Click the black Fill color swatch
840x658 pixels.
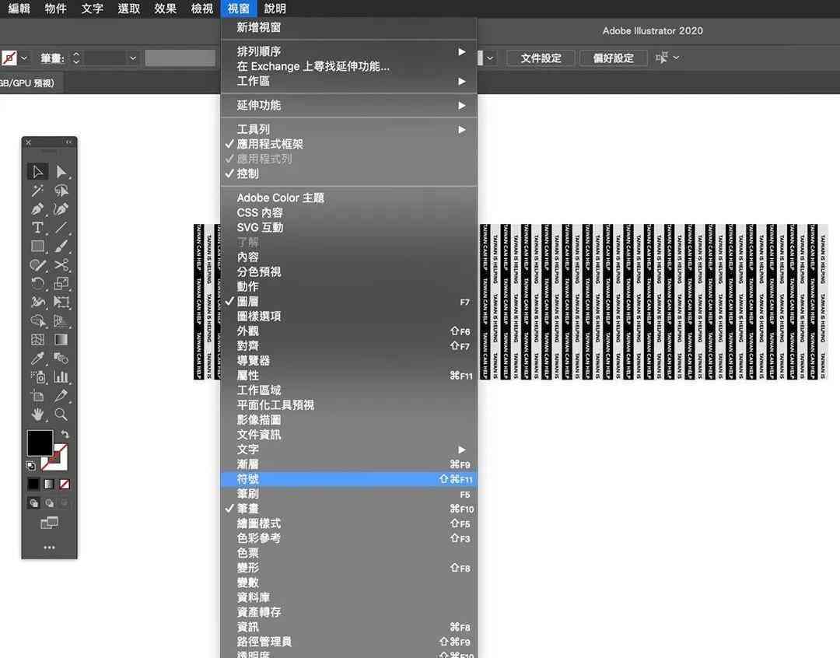40,443
